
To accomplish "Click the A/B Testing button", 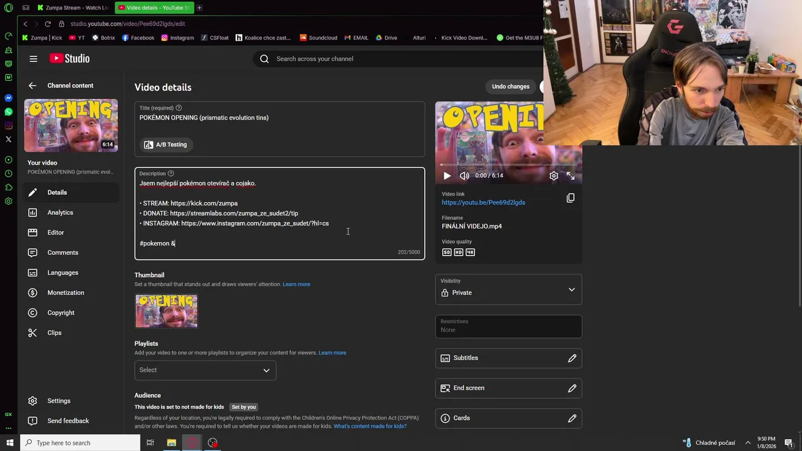I will [x=165, y=145].
